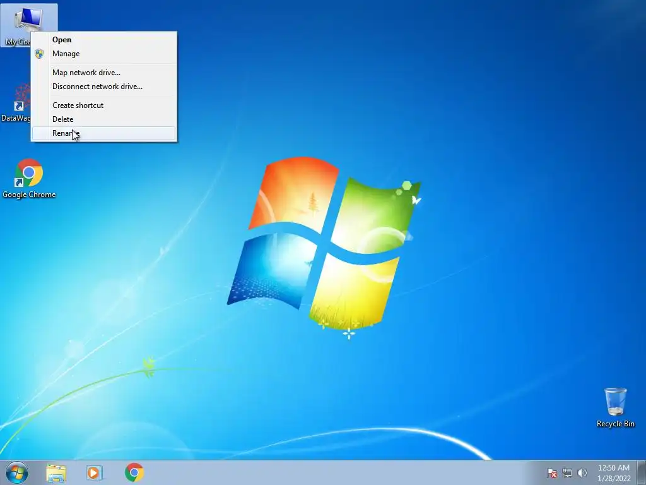The height and width of the screenshot is (485, 646).
Task: Open the Windows Start menu orb
Action: tap(17, 472)
